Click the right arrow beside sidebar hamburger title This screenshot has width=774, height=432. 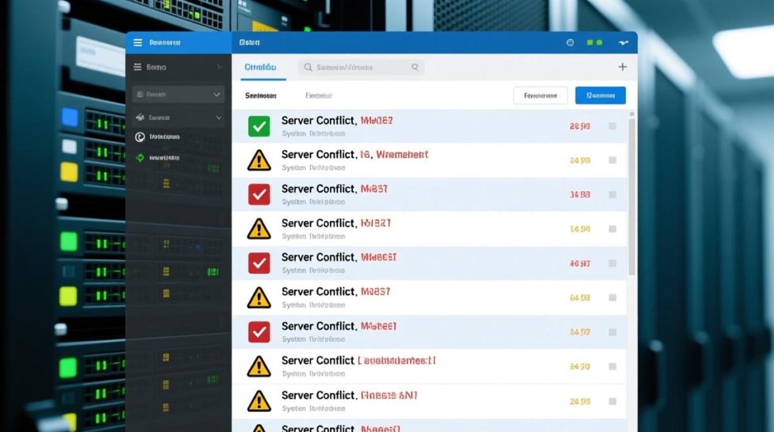(219, 67)
